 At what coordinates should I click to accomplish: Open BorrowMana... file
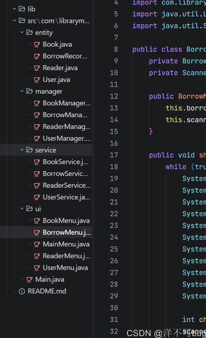pyautogui.click(x=65, y=115)
